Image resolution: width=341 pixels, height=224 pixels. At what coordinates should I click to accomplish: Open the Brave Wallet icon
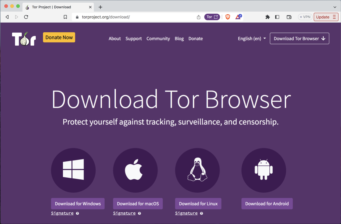(x=289, y=17)
